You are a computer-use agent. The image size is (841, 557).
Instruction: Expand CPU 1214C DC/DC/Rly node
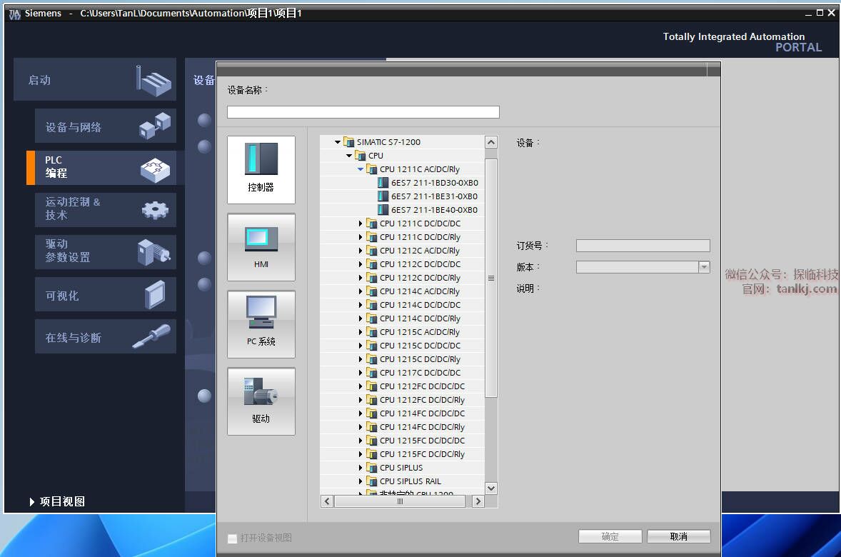click(x=361, y=318)
